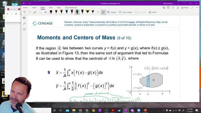Open File Explorer from taskbar
This screenshot has height=113, width=201.
pos(74,110)
